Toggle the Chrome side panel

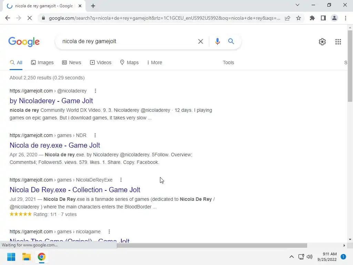[323, 18]
